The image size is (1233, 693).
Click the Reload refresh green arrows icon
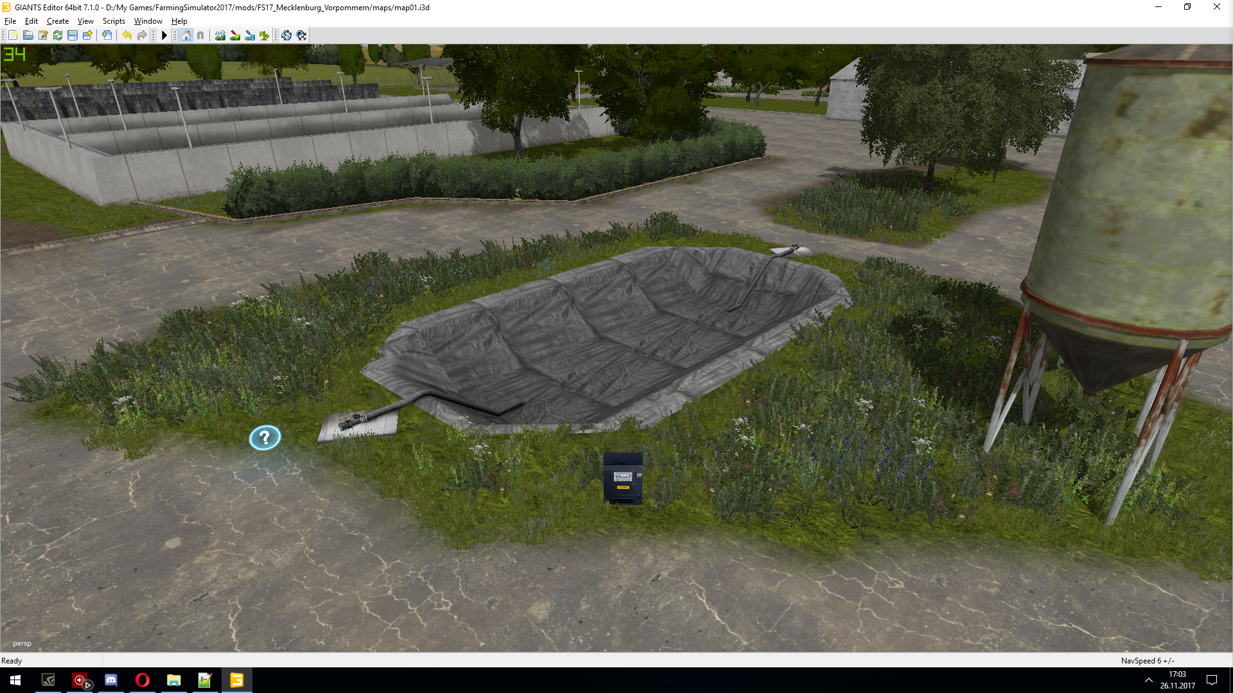[58, 35]
